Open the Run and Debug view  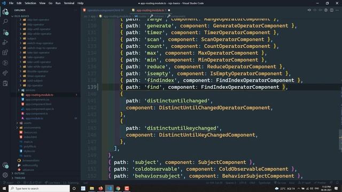pyautogui.click(x=5, y=42)
